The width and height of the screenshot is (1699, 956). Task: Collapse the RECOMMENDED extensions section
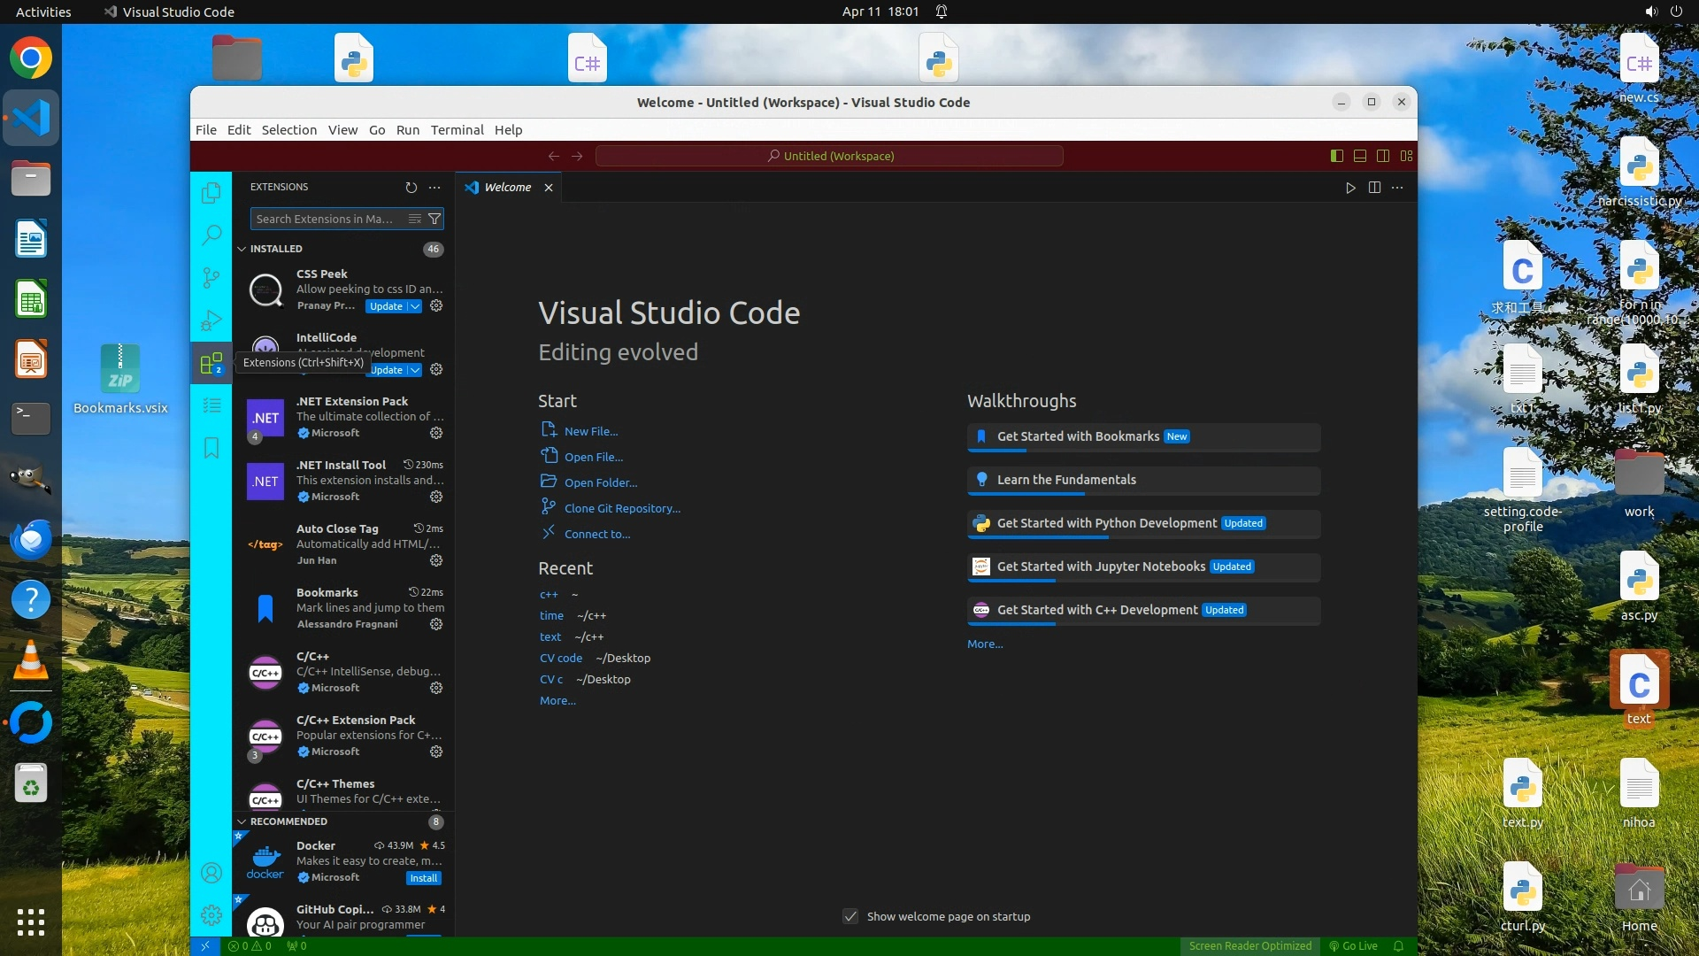(242, 821)
